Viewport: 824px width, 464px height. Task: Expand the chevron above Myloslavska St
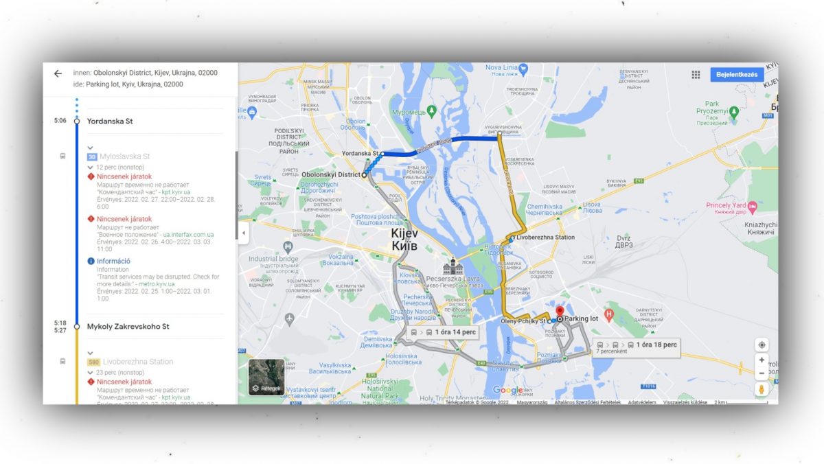(90, 147)
